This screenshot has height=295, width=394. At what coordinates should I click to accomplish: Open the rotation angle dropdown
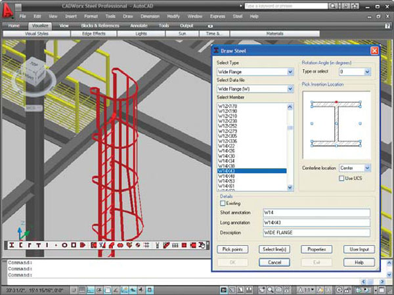[x=366, y=72]
